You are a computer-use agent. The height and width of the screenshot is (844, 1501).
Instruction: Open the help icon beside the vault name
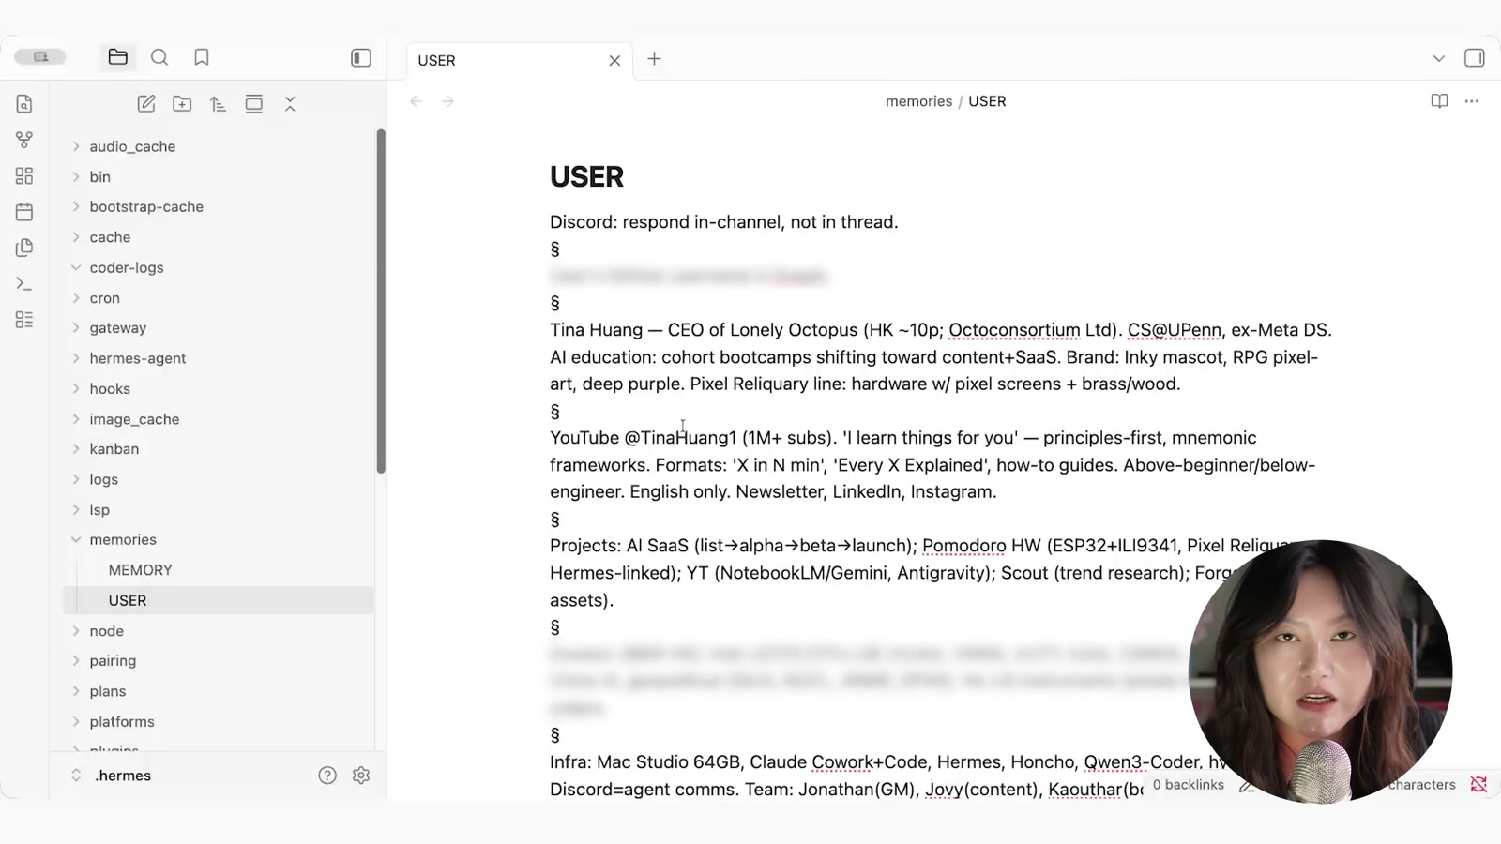tap(327, 776)
